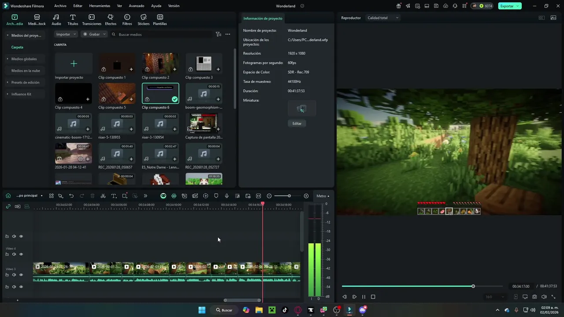The image size is (564, 317).
Task: Click the player progress bar handle
Action: 473,287
